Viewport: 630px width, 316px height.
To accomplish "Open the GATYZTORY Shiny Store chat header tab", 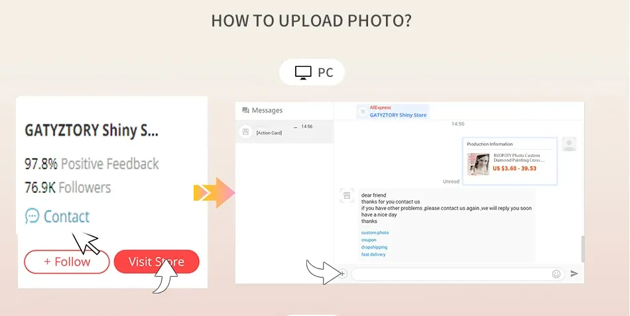I will [393, 111].
